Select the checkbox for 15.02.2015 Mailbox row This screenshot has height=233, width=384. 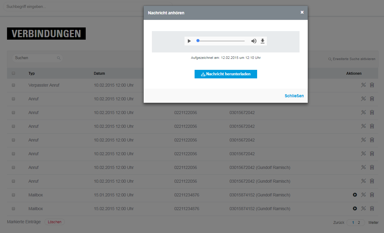(13, 209)
